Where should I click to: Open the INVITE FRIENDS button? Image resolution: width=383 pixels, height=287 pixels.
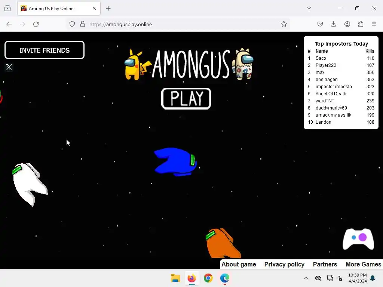tap(45, 50)
